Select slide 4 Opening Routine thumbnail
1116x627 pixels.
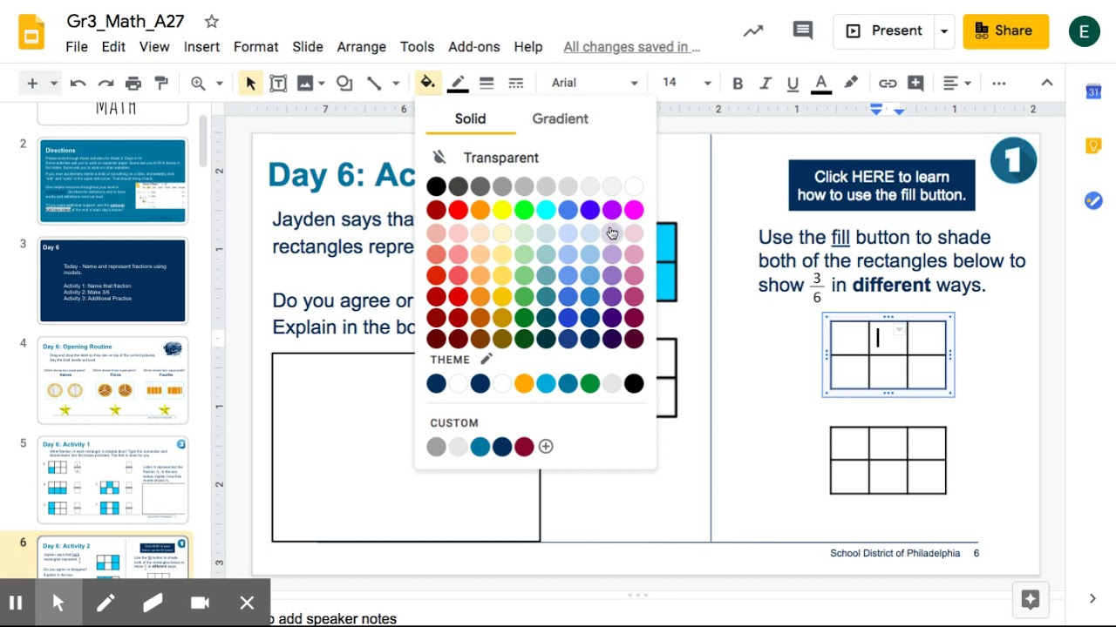click(x=112, y=381)
